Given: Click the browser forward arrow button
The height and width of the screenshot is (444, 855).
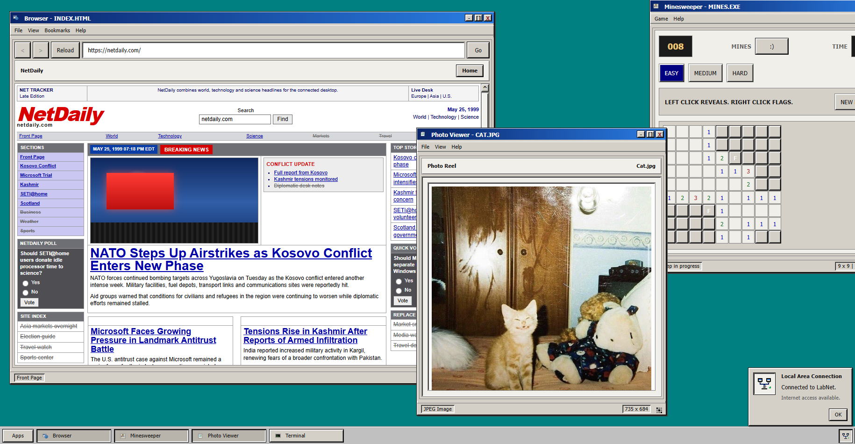Looking at the screenshot, I should click(x=41, y=50).
